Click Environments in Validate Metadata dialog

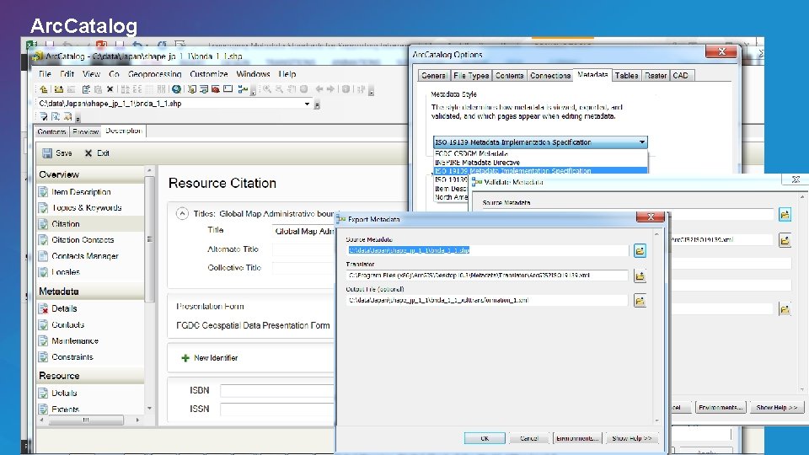721,408
